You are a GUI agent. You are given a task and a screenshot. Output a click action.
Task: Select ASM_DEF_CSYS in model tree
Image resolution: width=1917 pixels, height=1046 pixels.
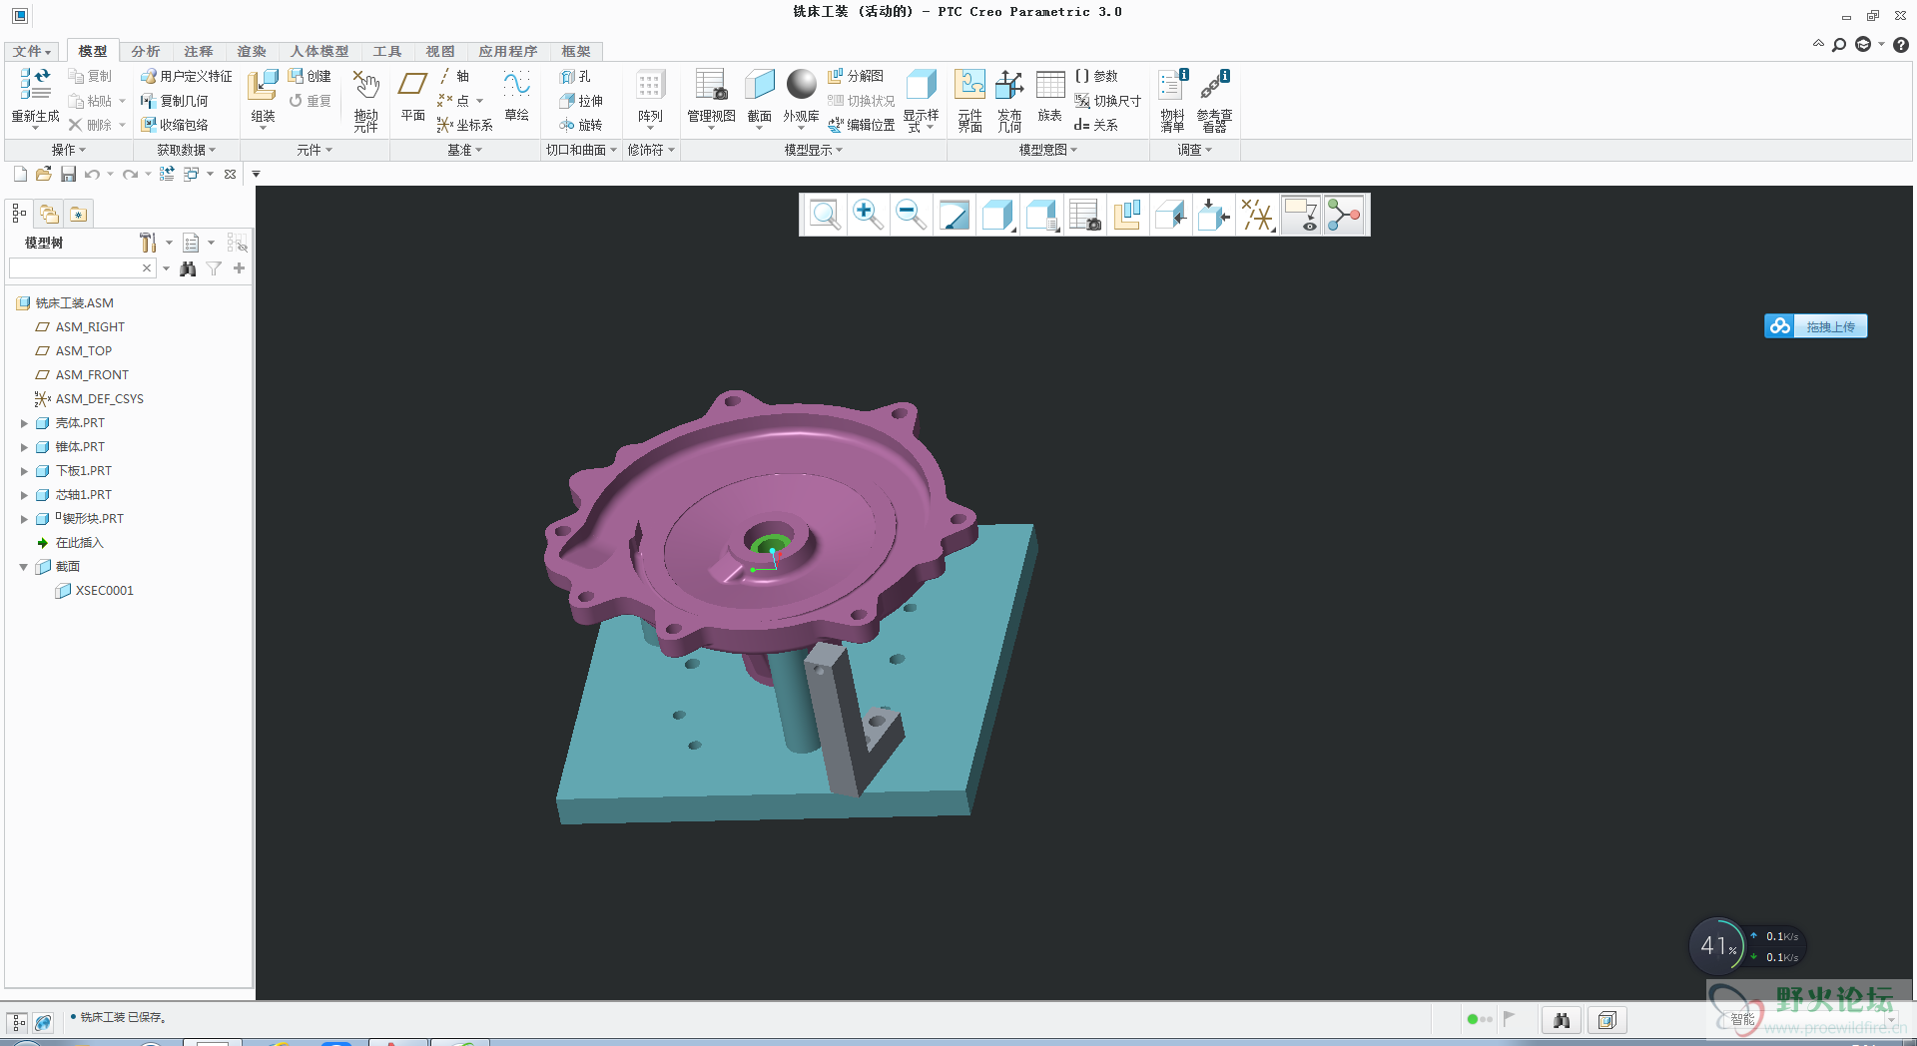point(99,399)
